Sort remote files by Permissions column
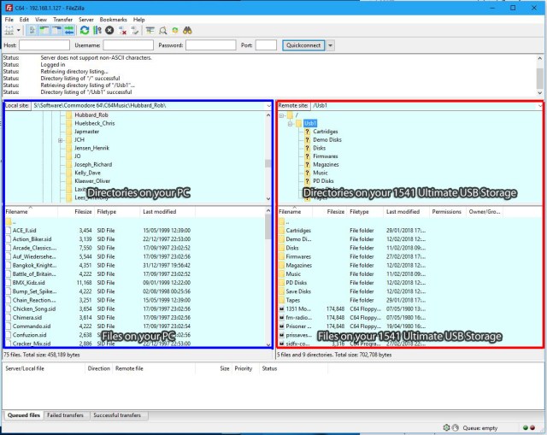This screenshot has width=547, height=435. (x=448, y=212)
